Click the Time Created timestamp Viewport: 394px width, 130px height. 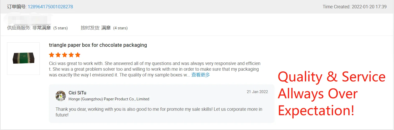click(x=354, y=7)
